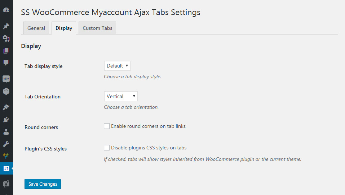Open the Dashboard icon in sidebar
Viewport: 345px width, 195px height.
point(6,10)
